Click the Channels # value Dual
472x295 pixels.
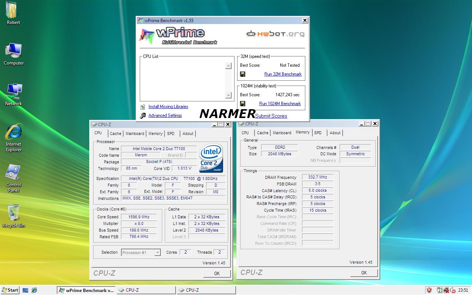[355, 147]
